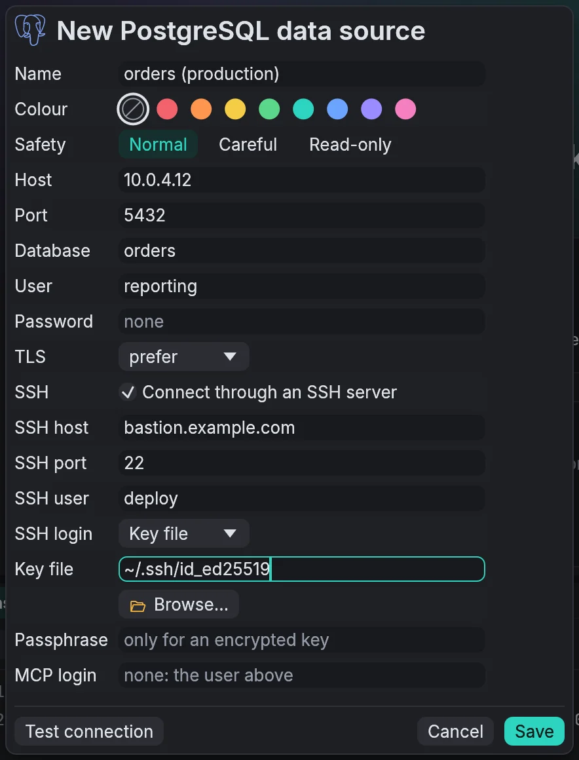Click the Database field showing orders
The height and width of the screenshot is (760, 579).
tap(302, 250)
